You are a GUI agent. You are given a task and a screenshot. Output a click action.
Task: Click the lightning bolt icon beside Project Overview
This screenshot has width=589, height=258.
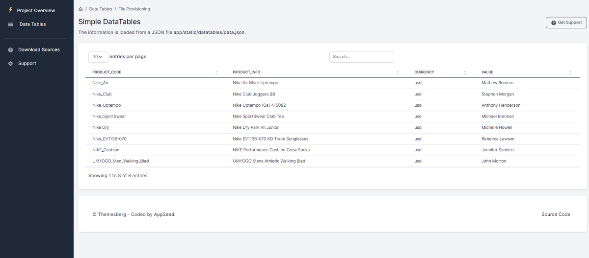click(10, 10)
